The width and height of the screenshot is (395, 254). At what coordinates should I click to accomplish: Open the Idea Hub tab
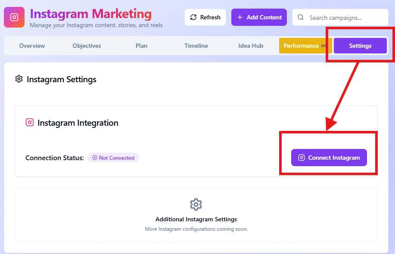tap(251, 46)
